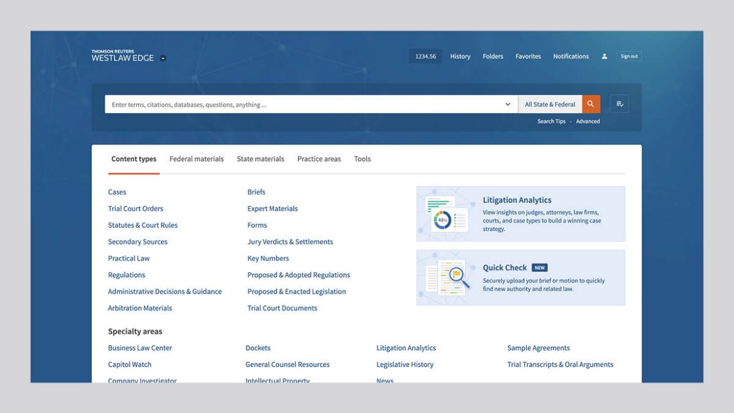734x413 pixels.
Task: Open the Practice areas tab
Action: 319,158
